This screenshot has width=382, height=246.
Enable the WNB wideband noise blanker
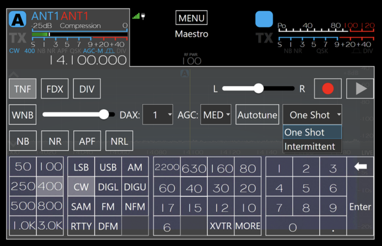[x=23, y=115]
